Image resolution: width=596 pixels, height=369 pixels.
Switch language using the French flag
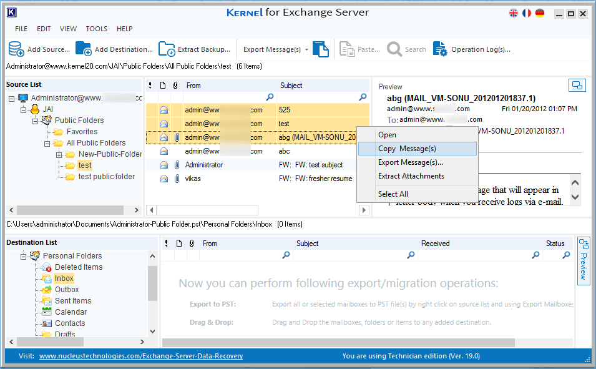(527, 13)
